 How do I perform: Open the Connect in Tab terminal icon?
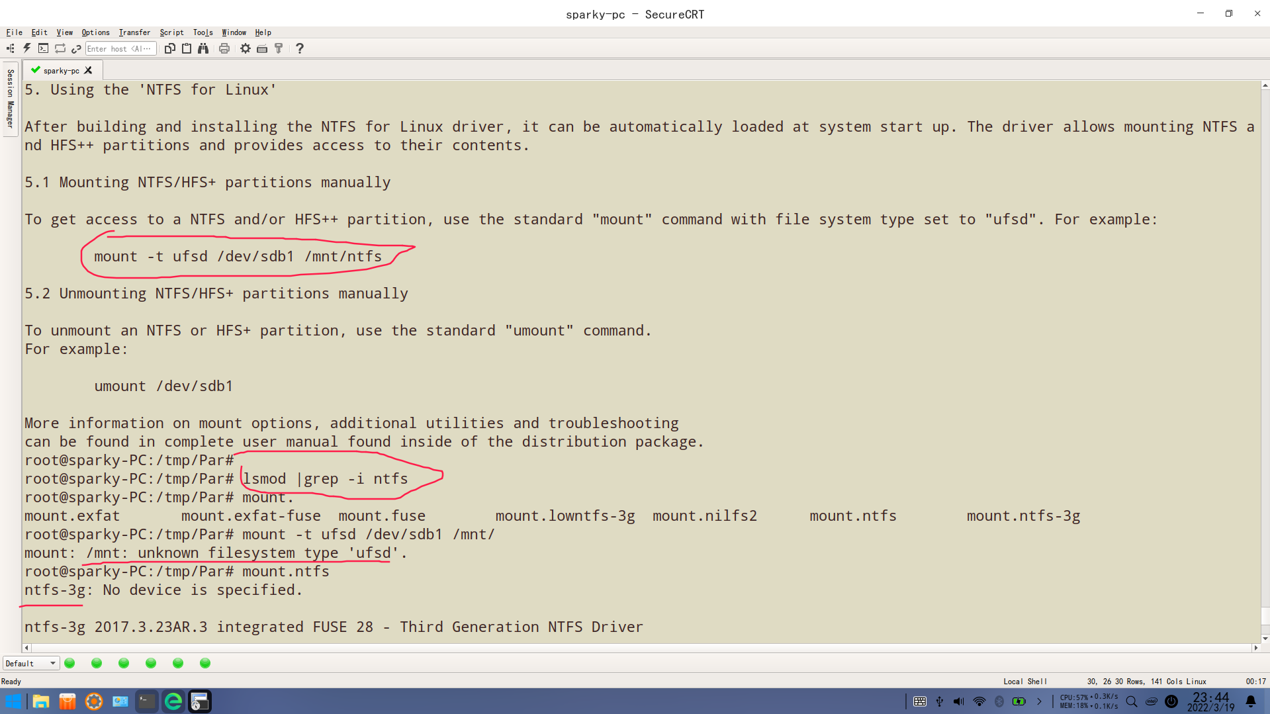43,48
